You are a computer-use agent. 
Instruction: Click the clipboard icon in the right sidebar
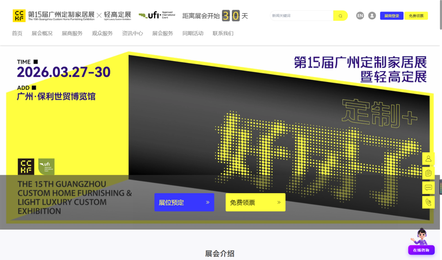428,173
